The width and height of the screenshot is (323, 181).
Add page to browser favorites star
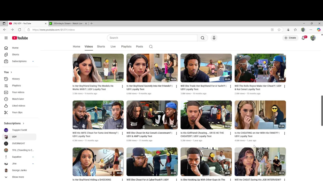[x=279, y=30]
